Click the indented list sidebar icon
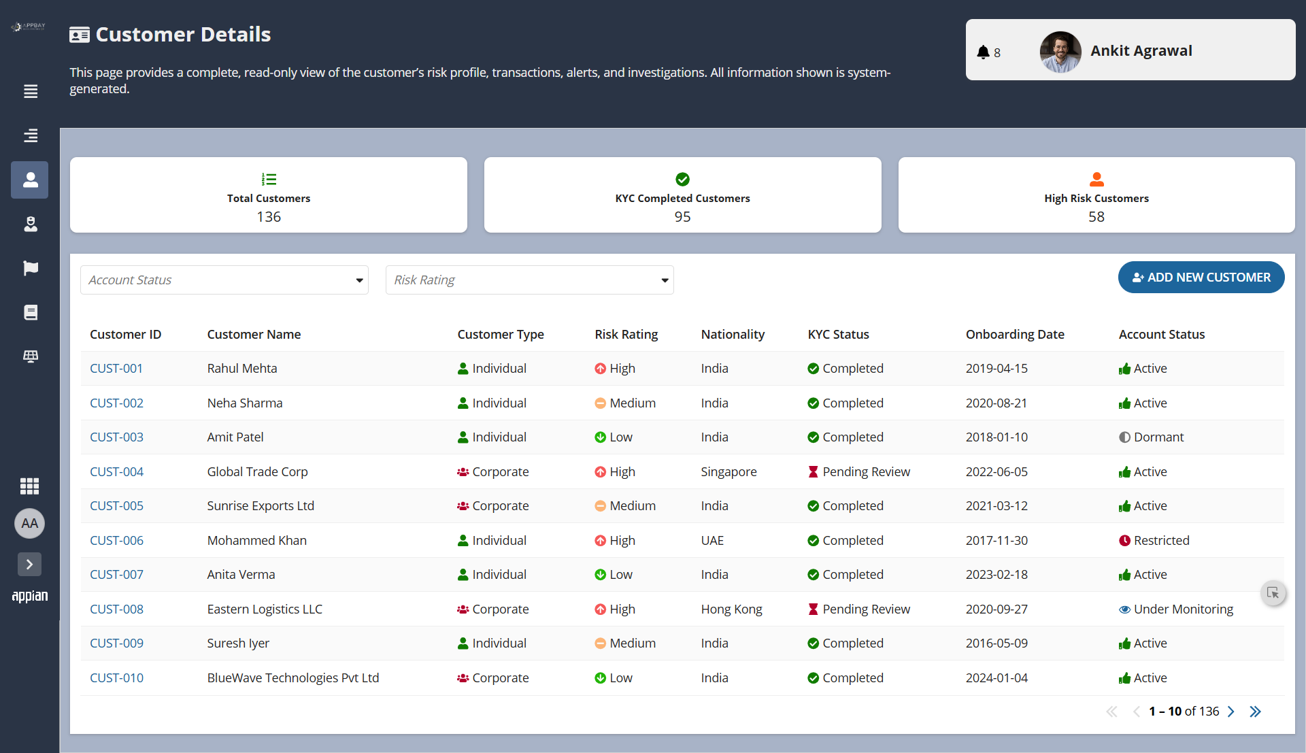Screen dimensions: 1306x753 click(31, 135)
